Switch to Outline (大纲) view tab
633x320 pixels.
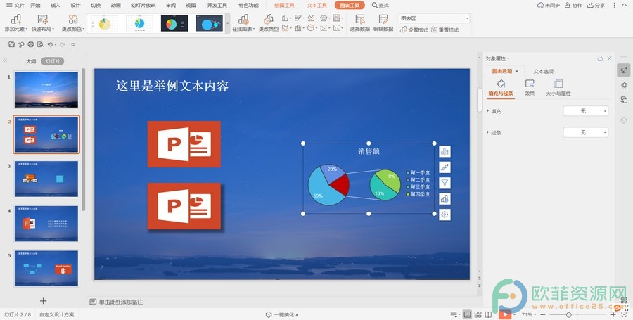point(31,61)
